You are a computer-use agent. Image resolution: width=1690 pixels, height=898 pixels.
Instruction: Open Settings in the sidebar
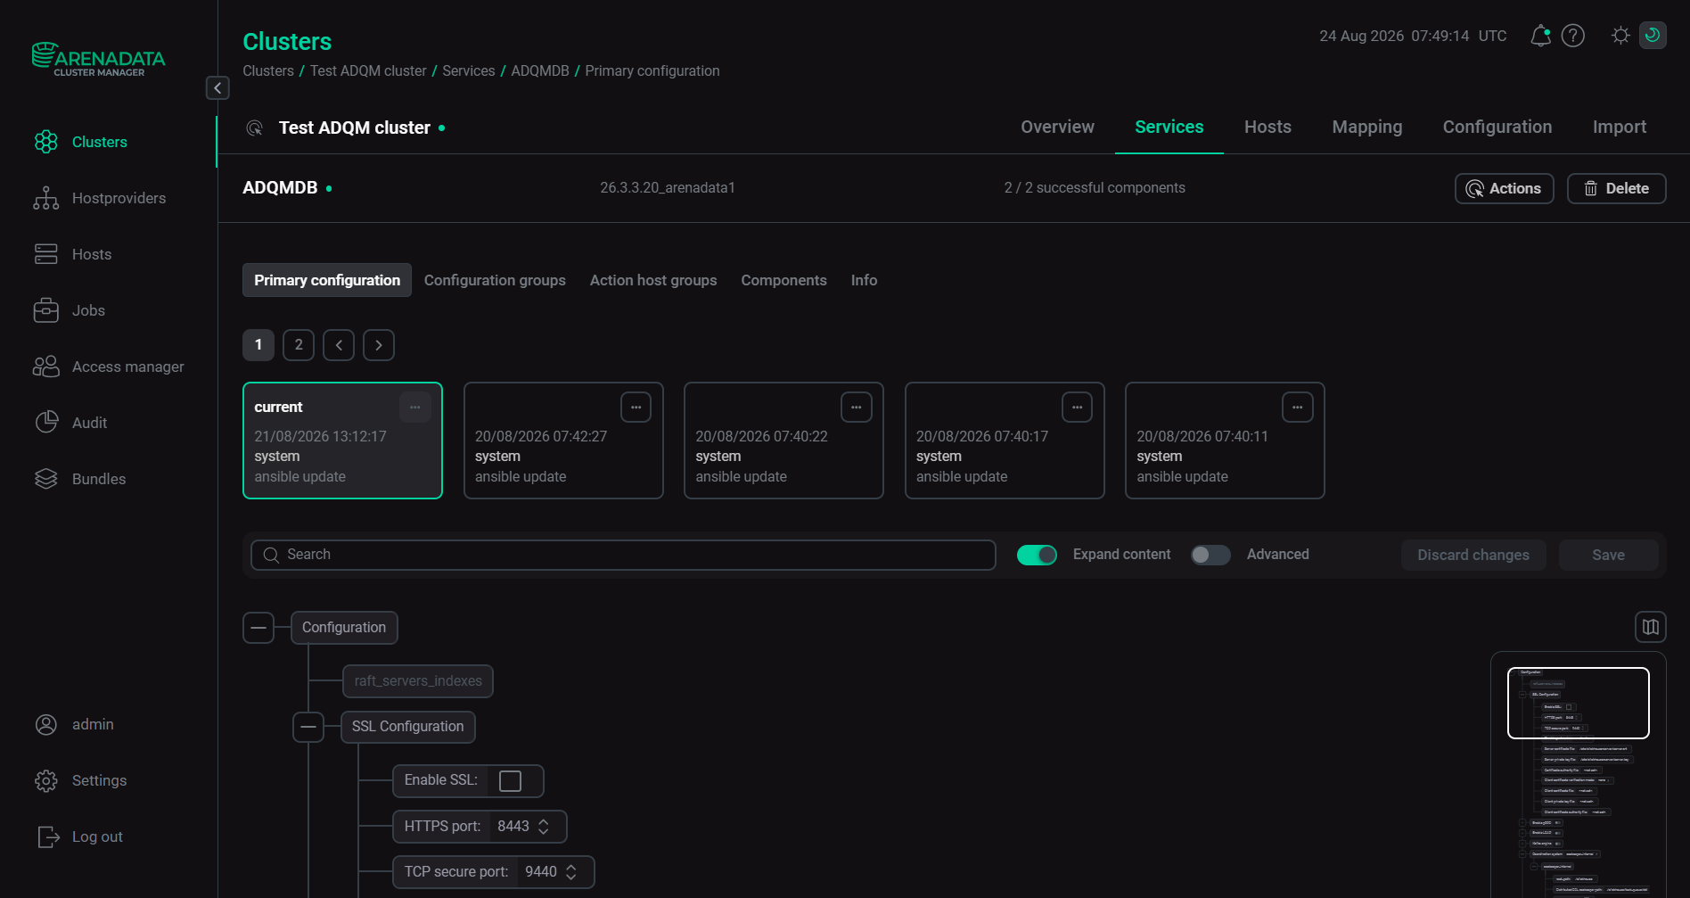80,780
